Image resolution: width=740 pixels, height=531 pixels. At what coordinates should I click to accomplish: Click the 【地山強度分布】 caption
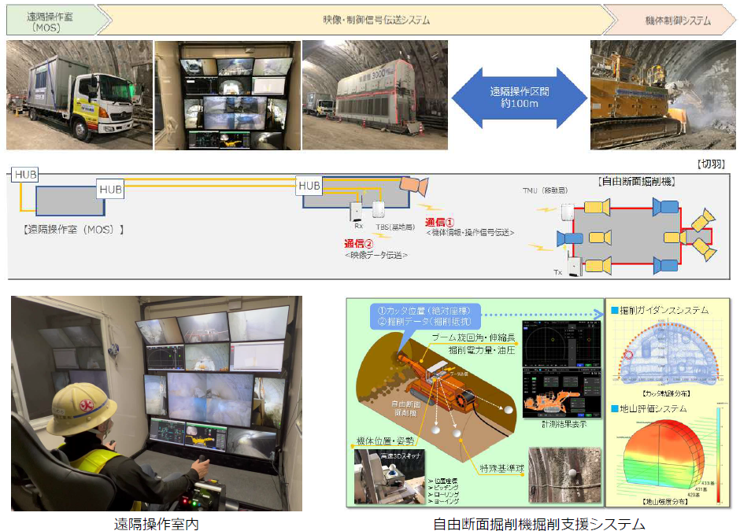(x=665, y=501)
